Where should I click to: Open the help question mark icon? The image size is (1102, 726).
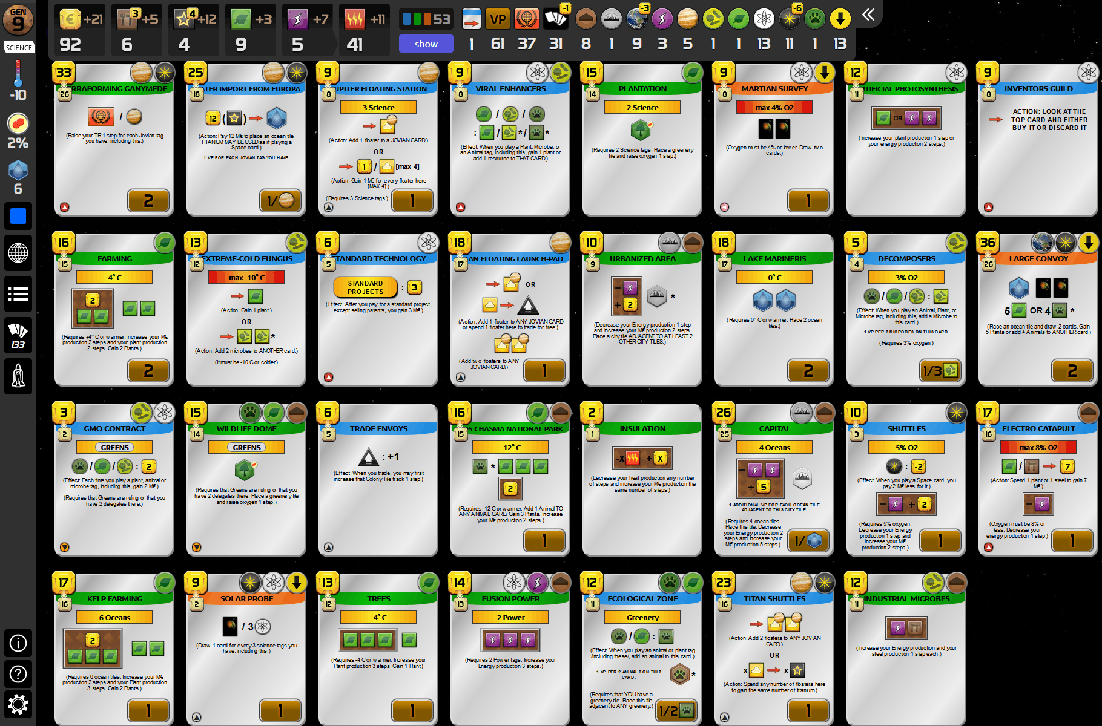18,674
